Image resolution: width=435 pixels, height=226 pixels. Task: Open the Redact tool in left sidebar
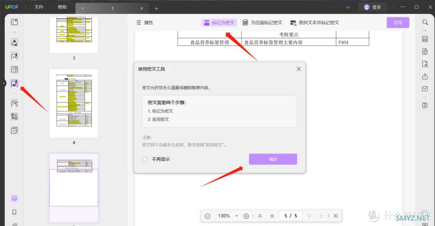[14, 83]
